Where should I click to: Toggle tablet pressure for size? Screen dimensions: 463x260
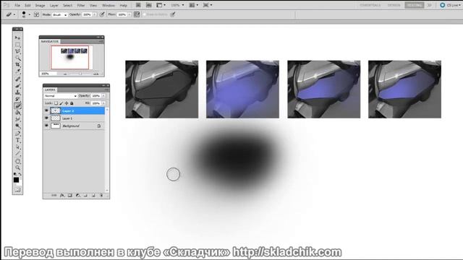(173, 14)
